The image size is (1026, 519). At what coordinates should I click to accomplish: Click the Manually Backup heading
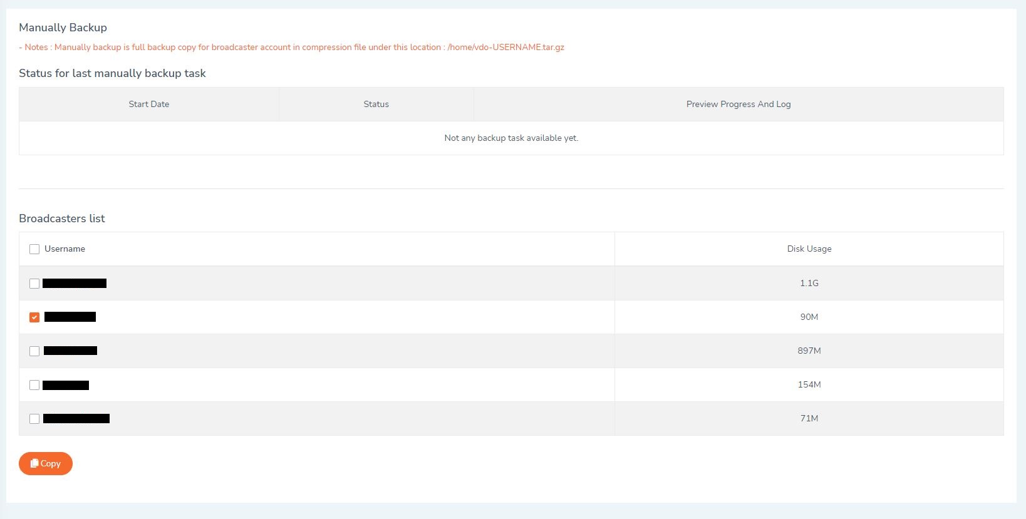(x=63, y=28)
